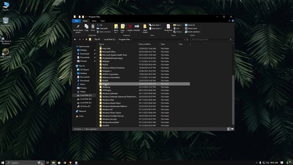Click the Search Program Files field
Screen dimensions: 293x165
tap(212, 39)
